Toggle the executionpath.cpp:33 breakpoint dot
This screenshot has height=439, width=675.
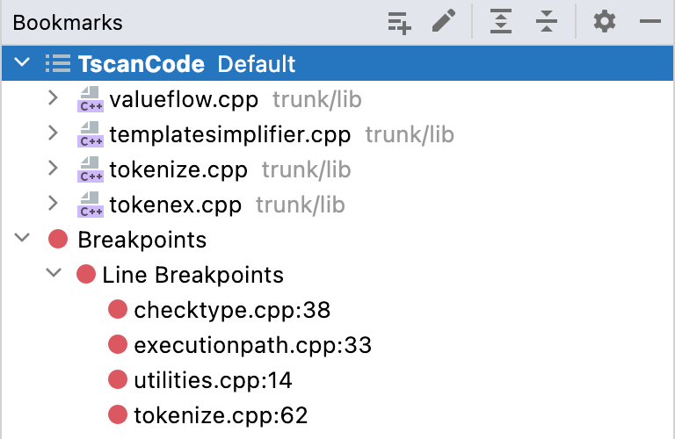click(118, 345)
